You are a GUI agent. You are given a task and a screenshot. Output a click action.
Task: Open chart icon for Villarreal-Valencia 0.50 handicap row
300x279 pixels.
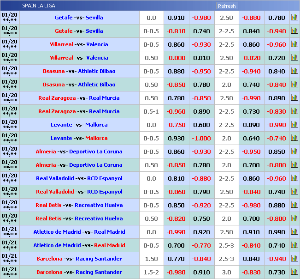pyautogui.click(x=294, y=58)
